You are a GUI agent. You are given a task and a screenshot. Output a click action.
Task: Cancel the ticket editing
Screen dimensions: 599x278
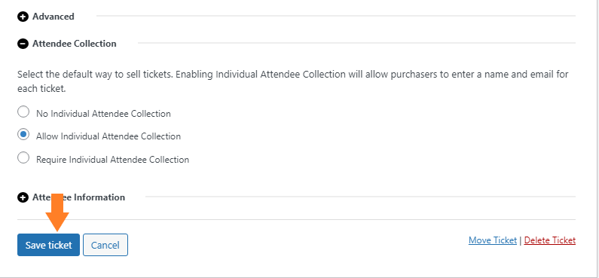105,245
